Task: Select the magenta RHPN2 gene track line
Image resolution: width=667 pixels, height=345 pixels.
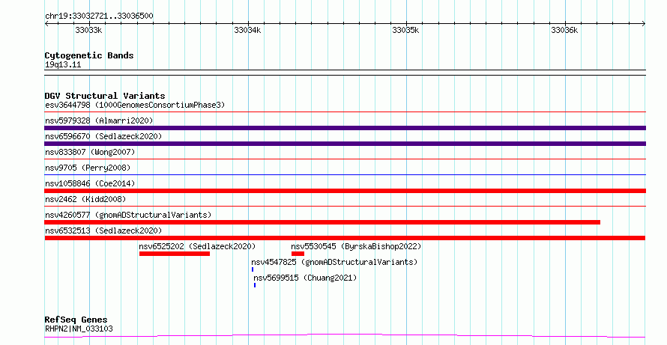Action: click(345, 336)
